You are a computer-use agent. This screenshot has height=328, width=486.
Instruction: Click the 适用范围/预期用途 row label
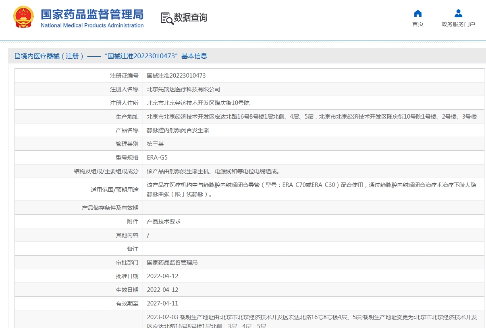point(114,190)
